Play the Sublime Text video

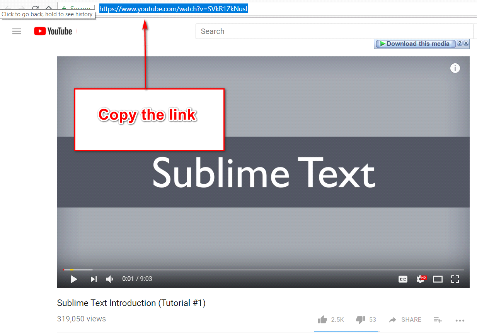(x=74, y=279)
